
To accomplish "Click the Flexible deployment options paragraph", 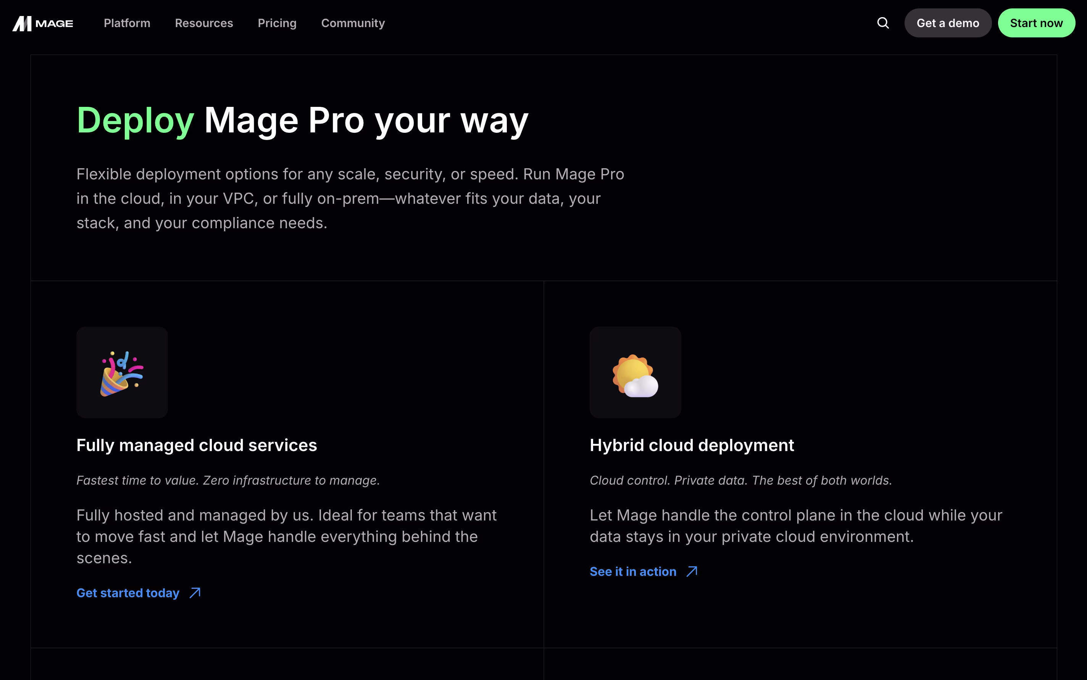I will (x=350, y=198).
